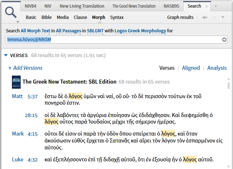Open Luke 4:32 reference
The image size is (233, 169).
[x=25, y=160]
